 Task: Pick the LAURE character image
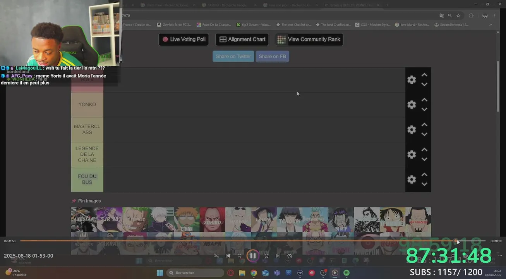[x=264, y=220]
